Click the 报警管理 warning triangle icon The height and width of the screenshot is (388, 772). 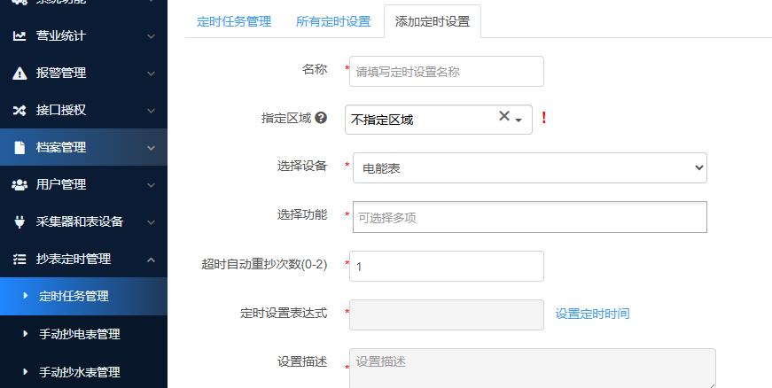click(x=19, y=74)
